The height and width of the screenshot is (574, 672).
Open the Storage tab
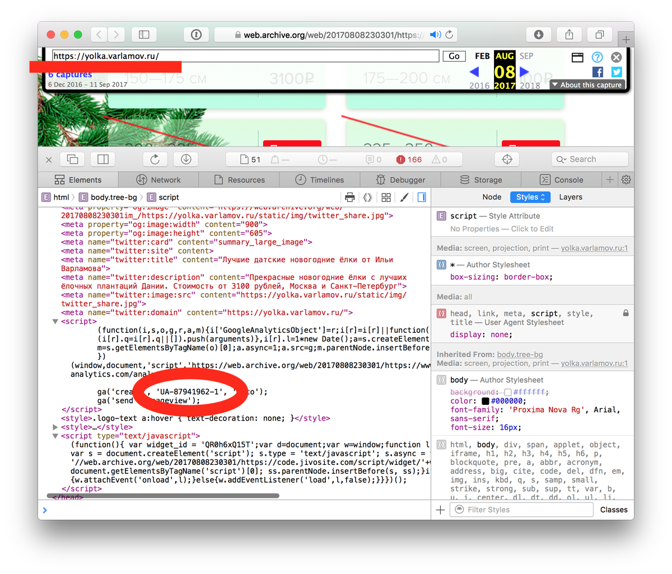tap(480, 180)
